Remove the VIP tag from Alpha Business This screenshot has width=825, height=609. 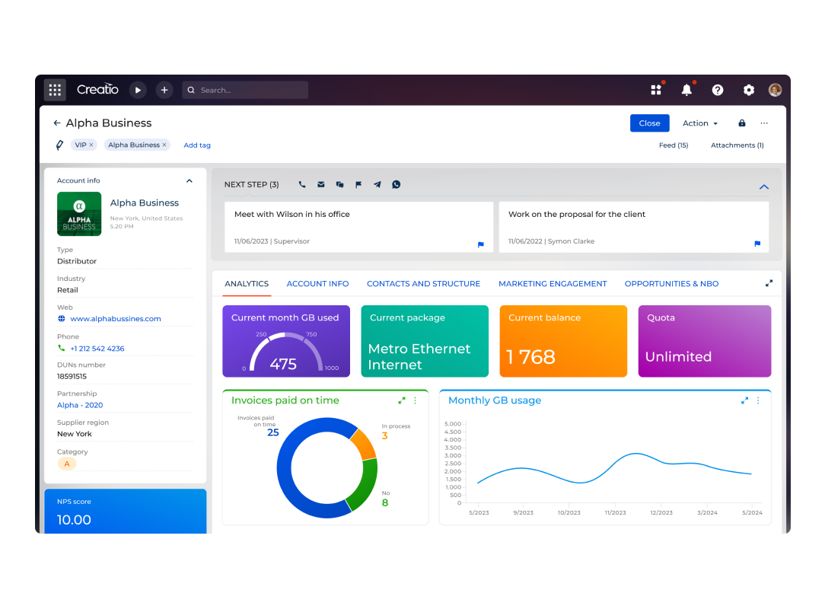click(x=91, y=144)
